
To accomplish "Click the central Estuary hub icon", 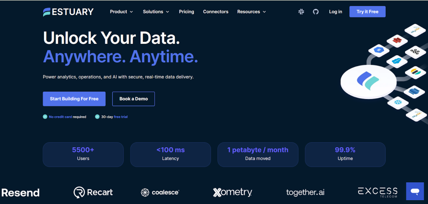I will click(x=368, y=82).
